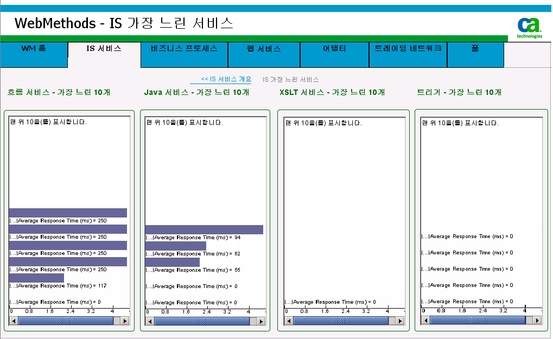Click scrollbar thumb in Java 서비스 chart
This screenshot has width=553, height=339.
tap(202, 321)
